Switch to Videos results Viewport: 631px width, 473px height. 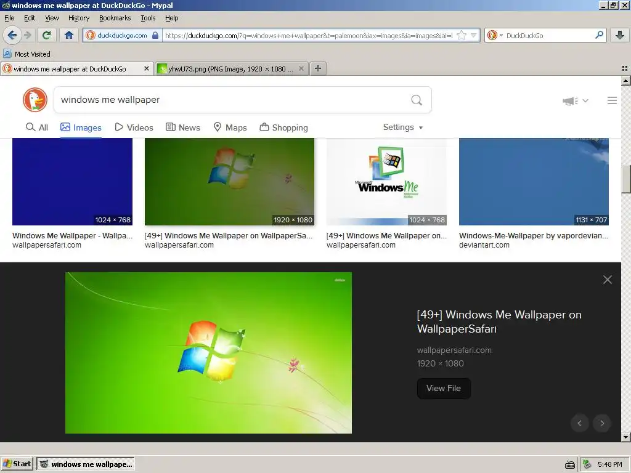pos(134,127)
